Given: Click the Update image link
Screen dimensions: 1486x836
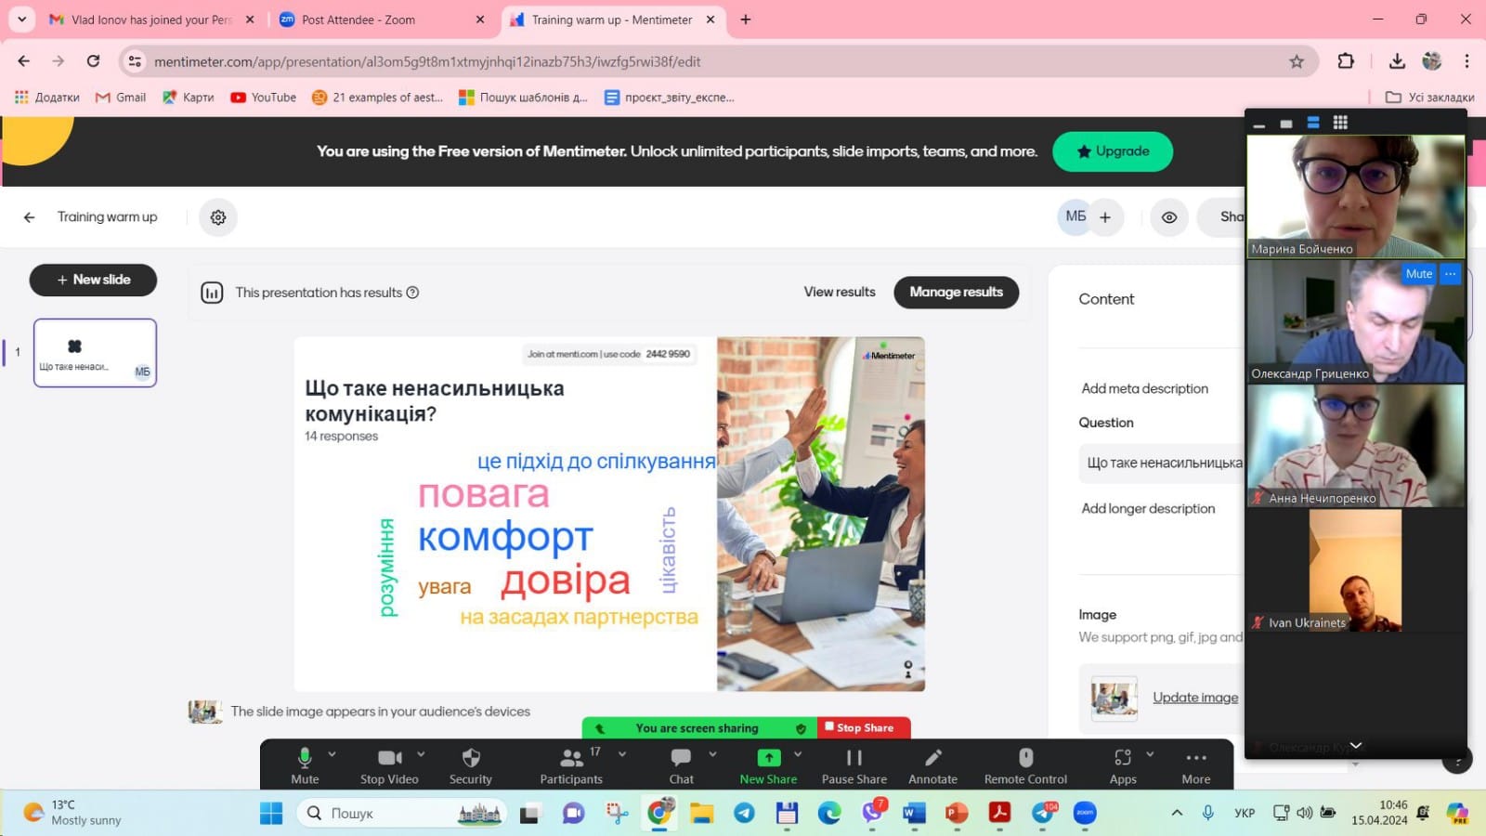Looking at the screenshot, I should 1194,698.
